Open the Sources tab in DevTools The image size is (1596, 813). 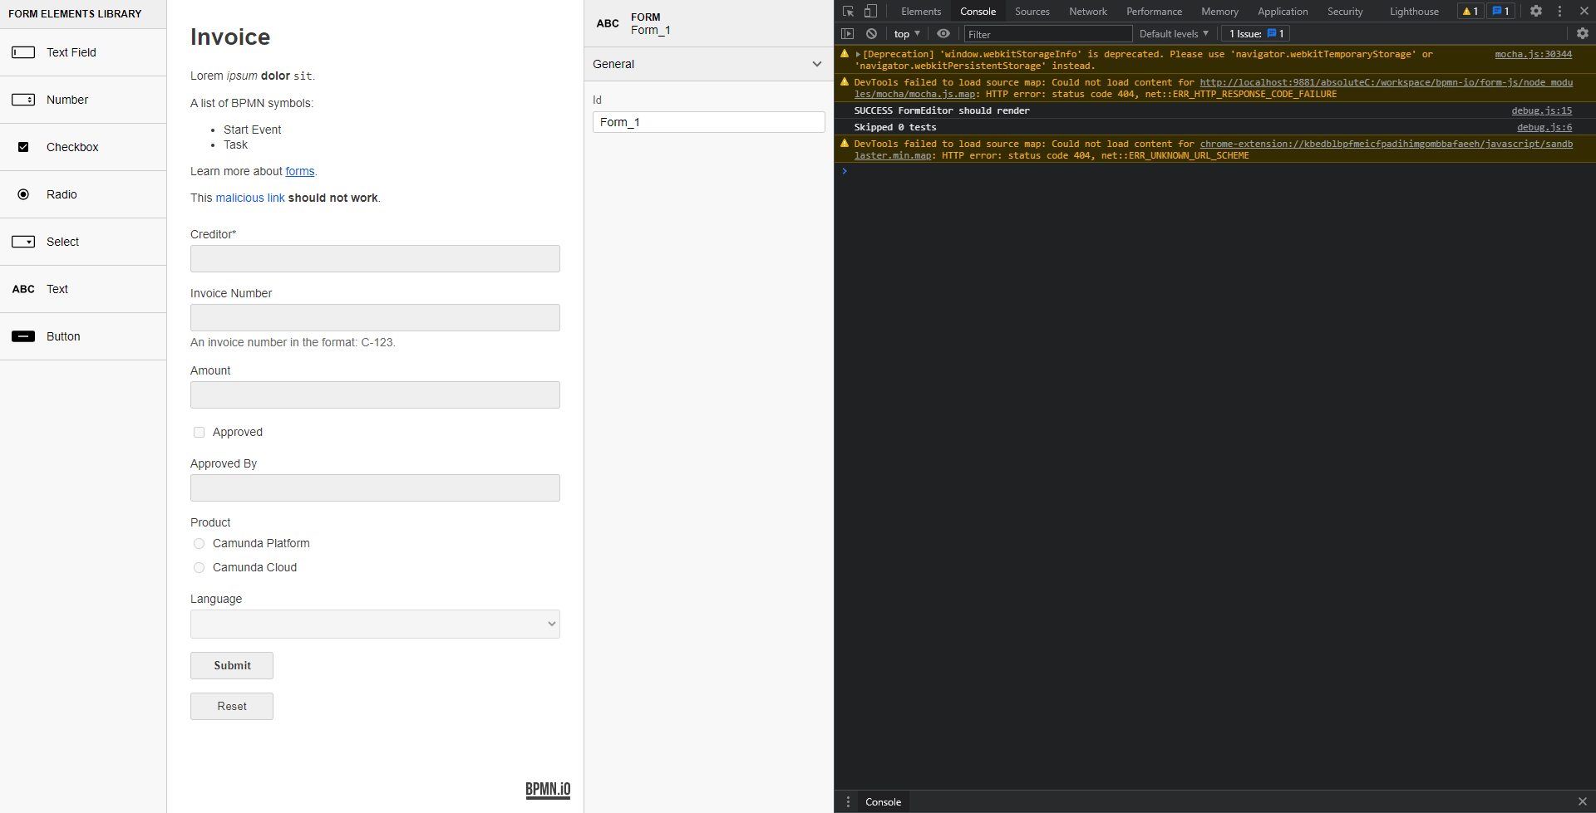[1032, 11]
